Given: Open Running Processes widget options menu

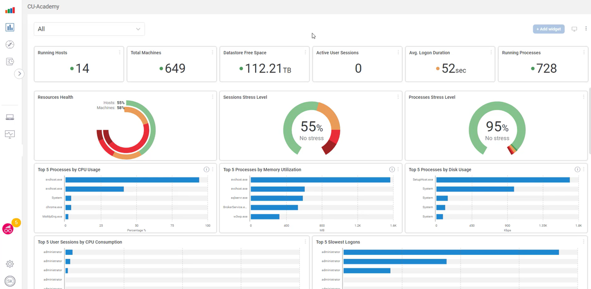Looking at the screenshot, I should click(x=584, y=53).
